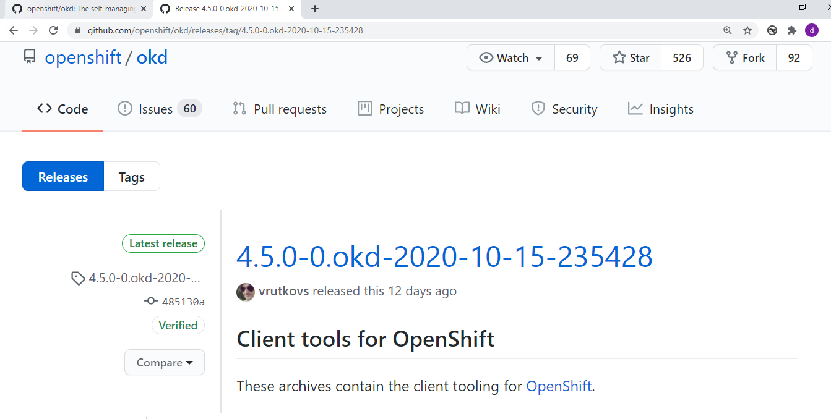Image resolution: width=831 pixels, height=419 pixels.
Task: Close the 'Release 4.5.0-0.okd' browser tab
Action: coord(291,9)
